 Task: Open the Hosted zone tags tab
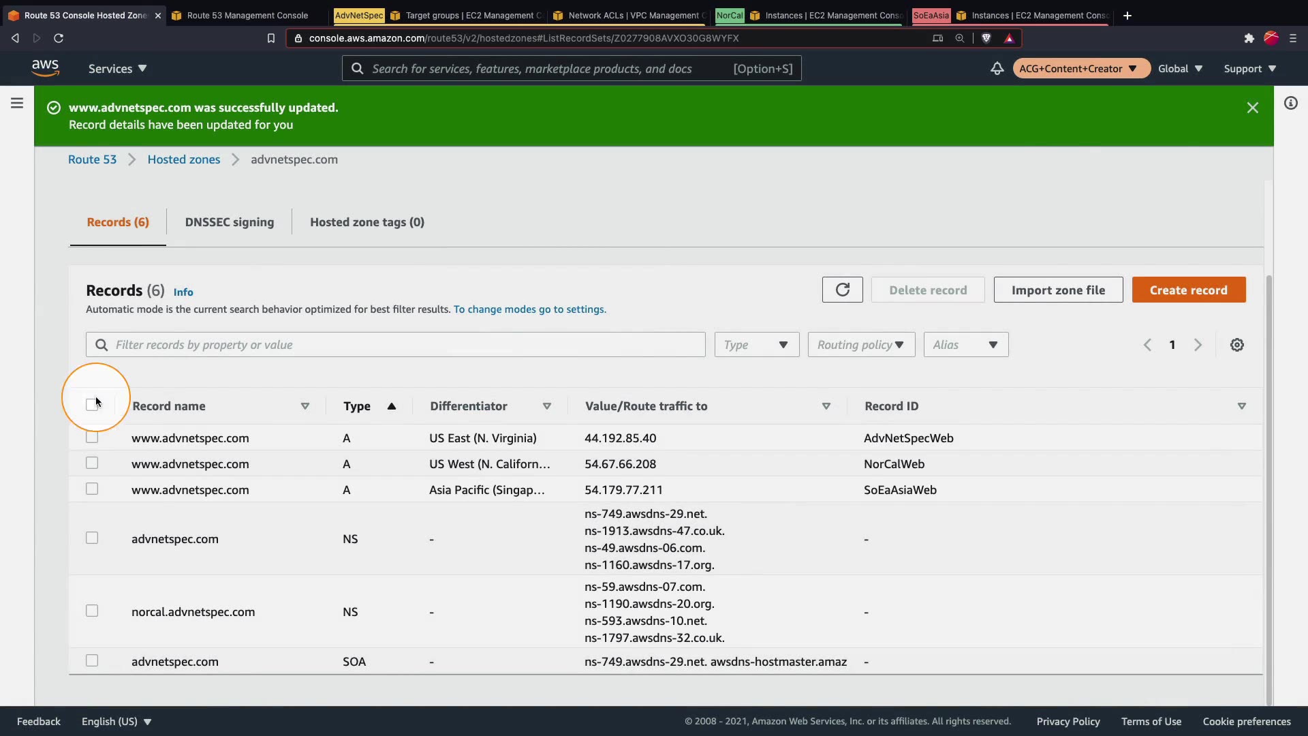[367, 222]
